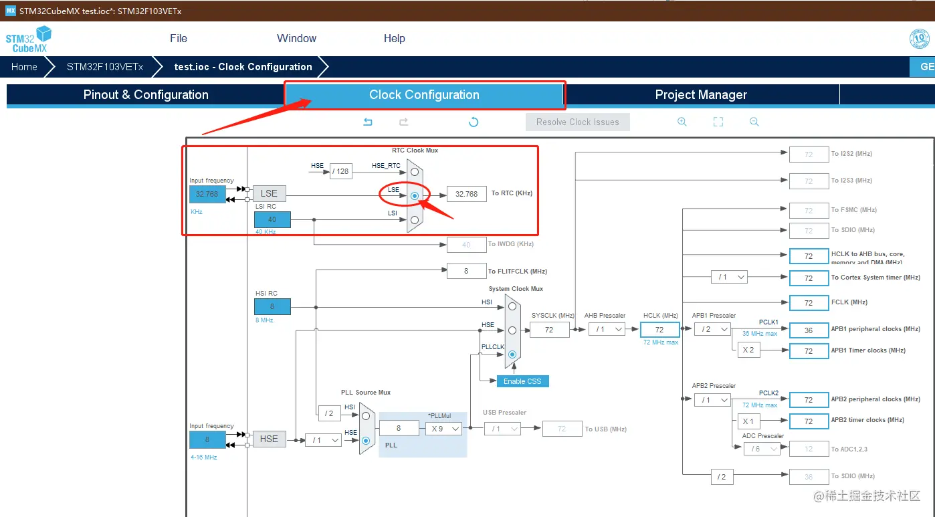The height and width of the screenshot is (517, 935).
Task: Click the partially visible GE generate button
Action: (x=922, y=67)
